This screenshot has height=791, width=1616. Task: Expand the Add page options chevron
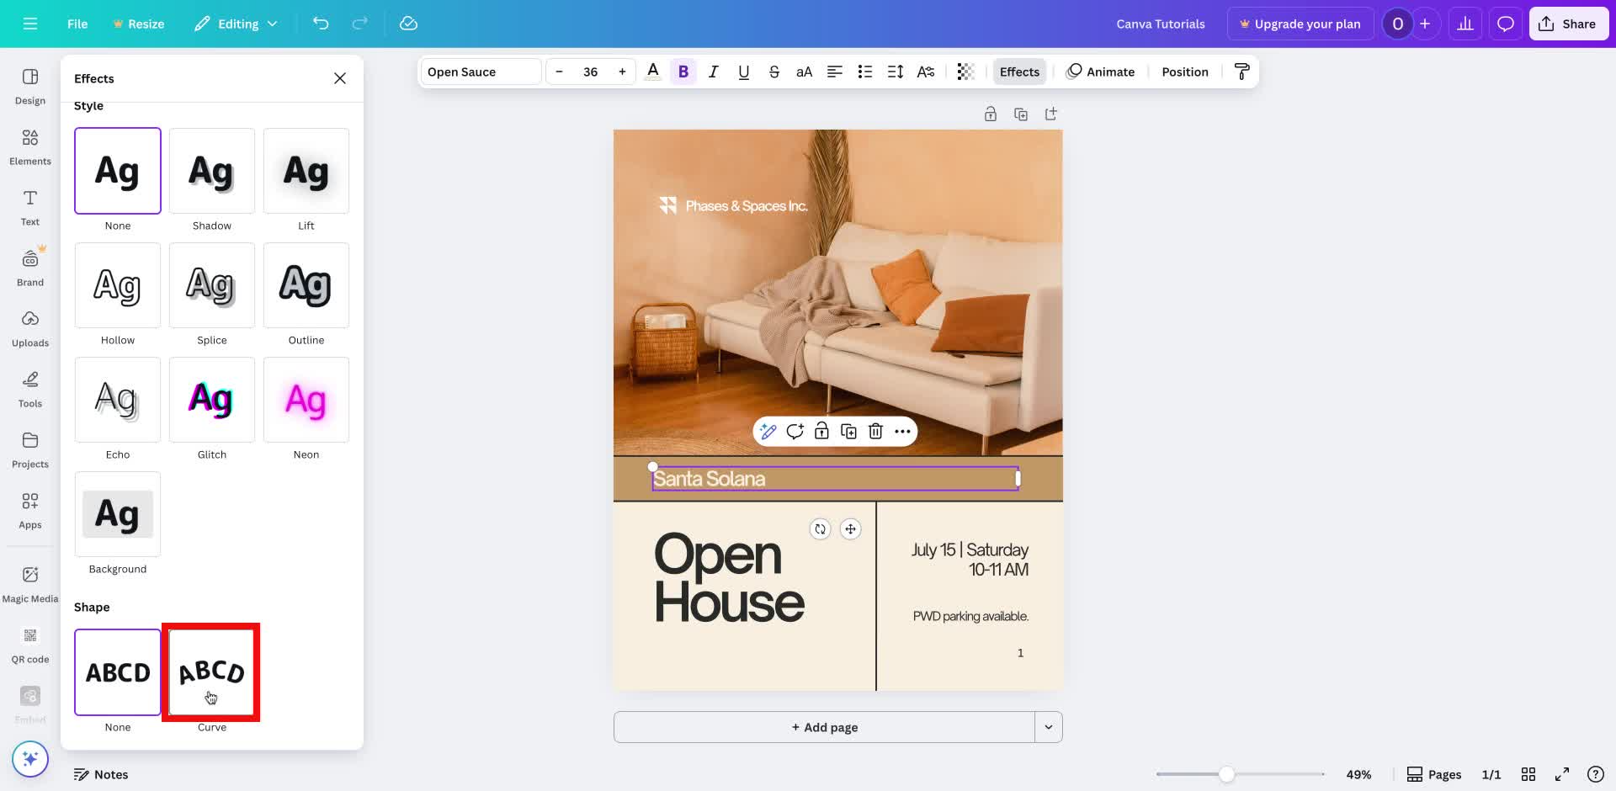coord(1049,726)
